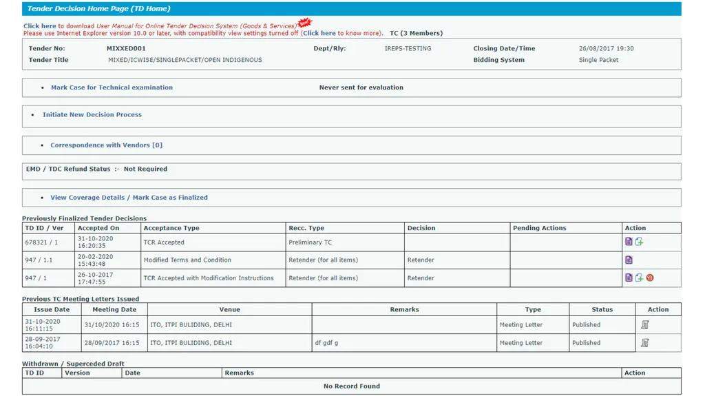Image resolution: width=705 pixels, height=396 pixels.
Task: Open document icon for TD 678321 / 1
Action: click(629, 242)
